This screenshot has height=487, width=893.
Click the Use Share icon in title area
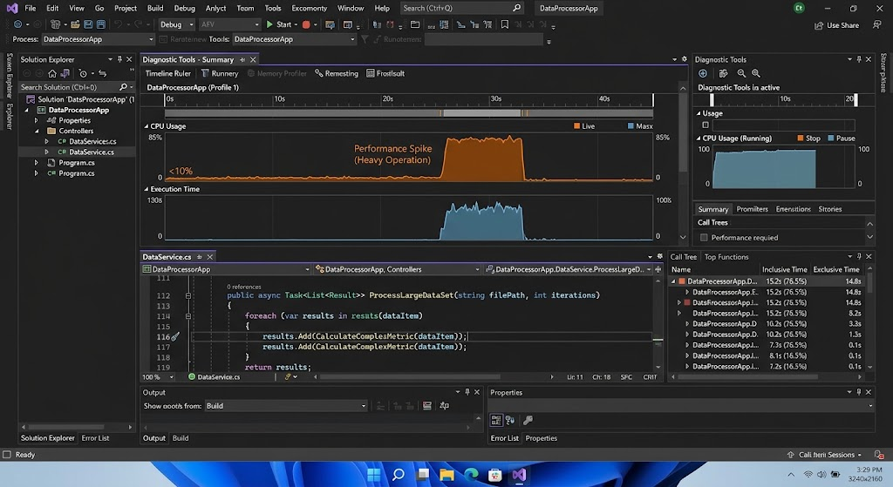pyautogui.click(x=819, y=25)
